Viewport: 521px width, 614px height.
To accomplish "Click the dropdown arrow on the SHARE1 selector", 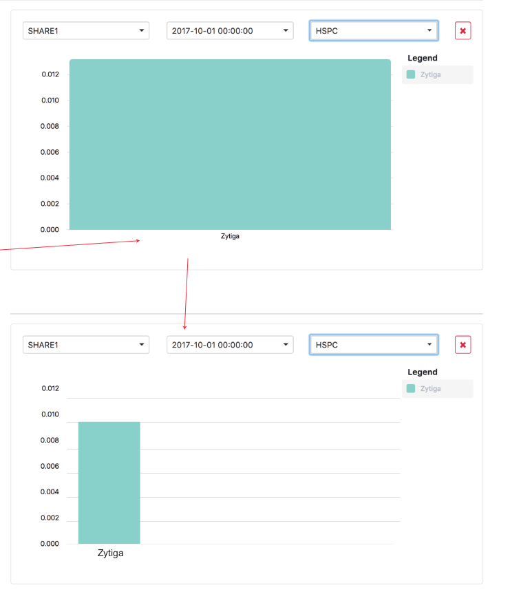I will coord(141,30).
